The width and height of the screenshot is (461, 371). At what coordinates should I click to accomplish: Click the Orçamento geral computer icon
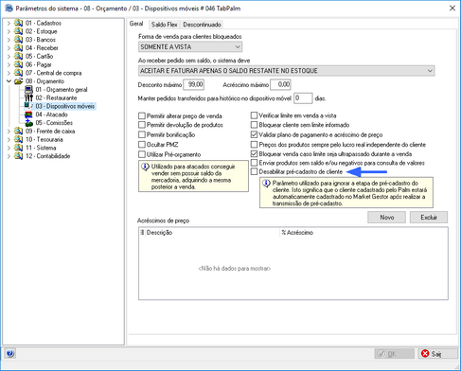coord(28,89)
